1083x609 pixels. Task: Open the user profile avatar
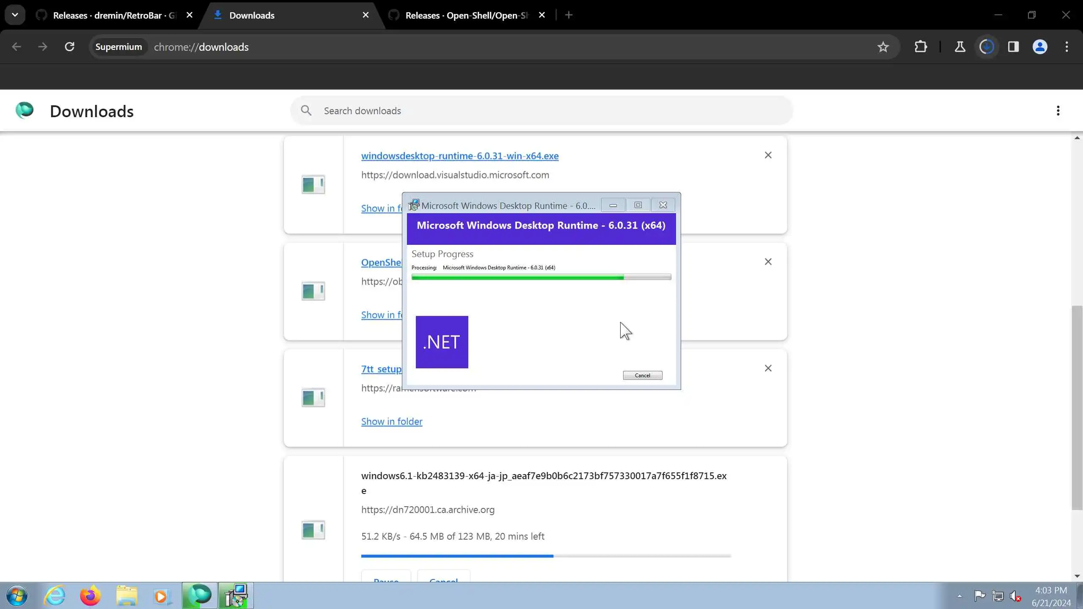pos(1040,47)
